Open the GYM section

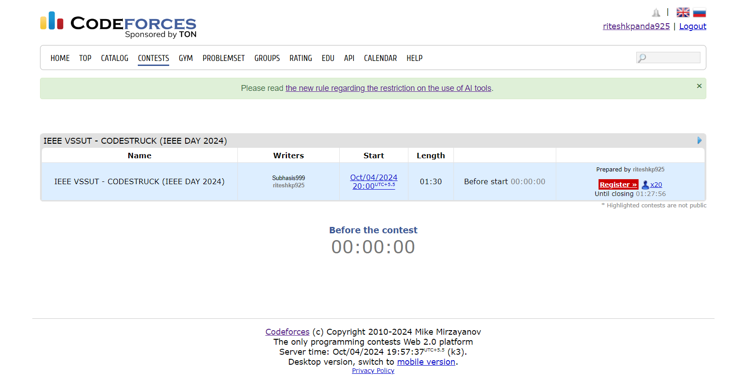click(186, 58)
